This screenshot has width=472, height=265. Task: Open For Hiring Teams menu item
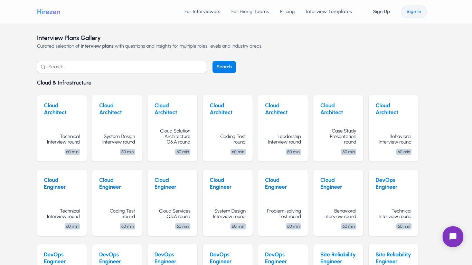(250, 12)
